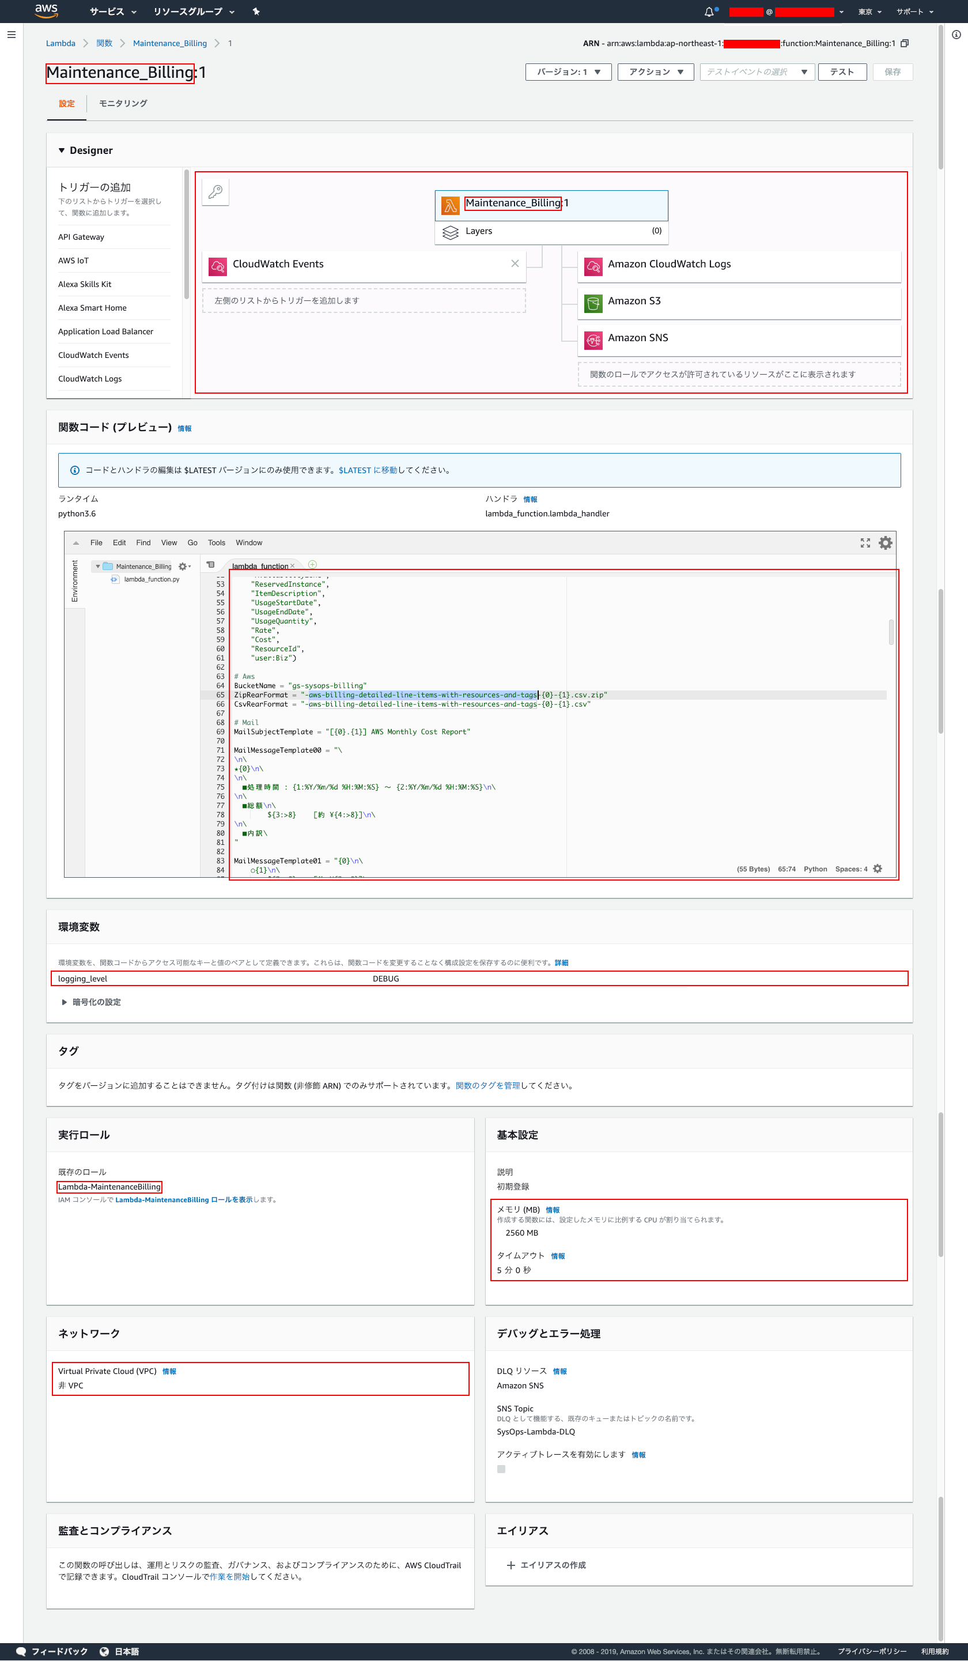Expand the 暗号化の設定 section

point(91,1001)
